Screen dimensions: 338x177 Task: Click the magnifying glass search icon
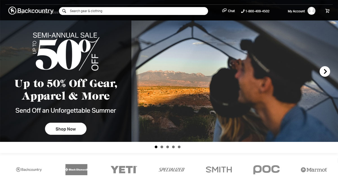click(x=64, y=11)
